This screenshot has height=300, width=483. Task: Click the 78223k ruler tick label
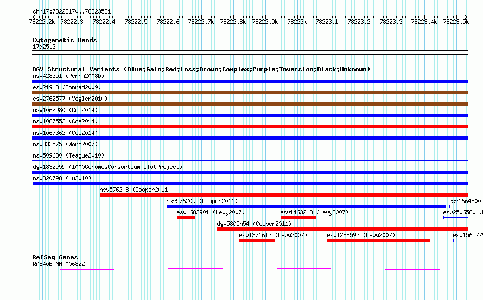point(297,22)
